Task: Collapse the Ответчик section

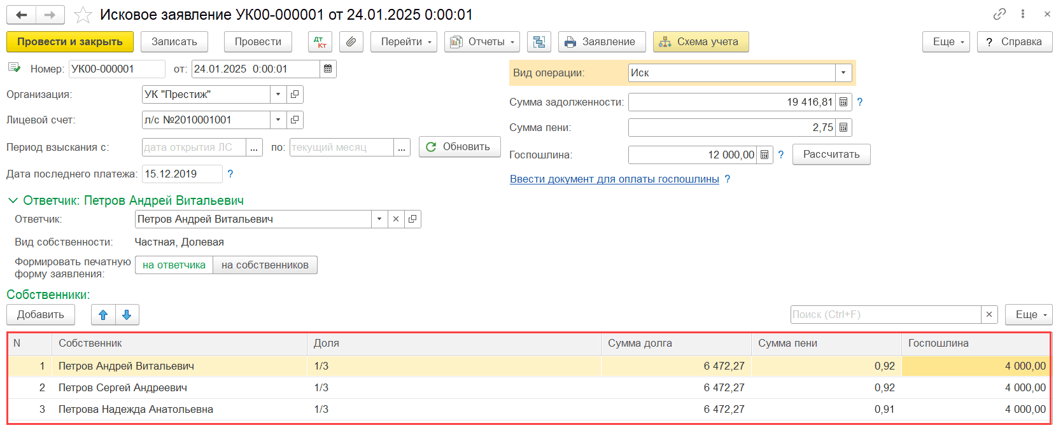Action: 13,200
